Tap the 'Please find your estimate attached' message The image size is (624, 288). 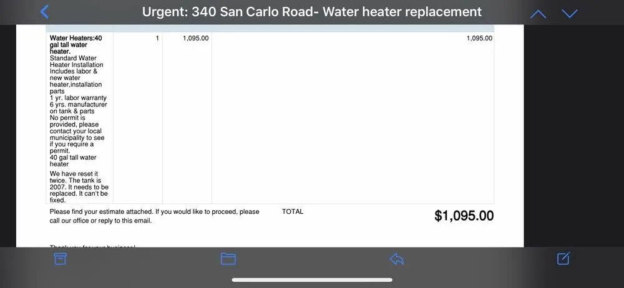pyautogui.click(x=154, y=216)
